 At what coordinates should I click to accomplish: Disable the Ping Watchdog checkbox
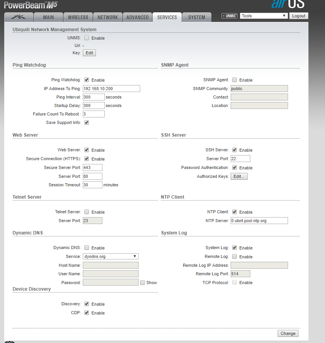coord(87,80)
